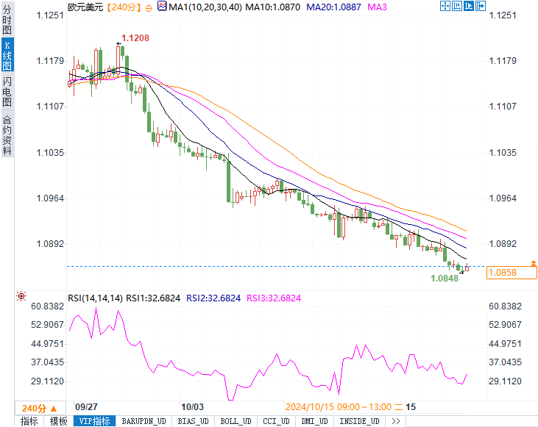This screenshot has width=538, height=427.
Task: Select the VIP指标 tab at the bottom
Action: click(94, 421)
